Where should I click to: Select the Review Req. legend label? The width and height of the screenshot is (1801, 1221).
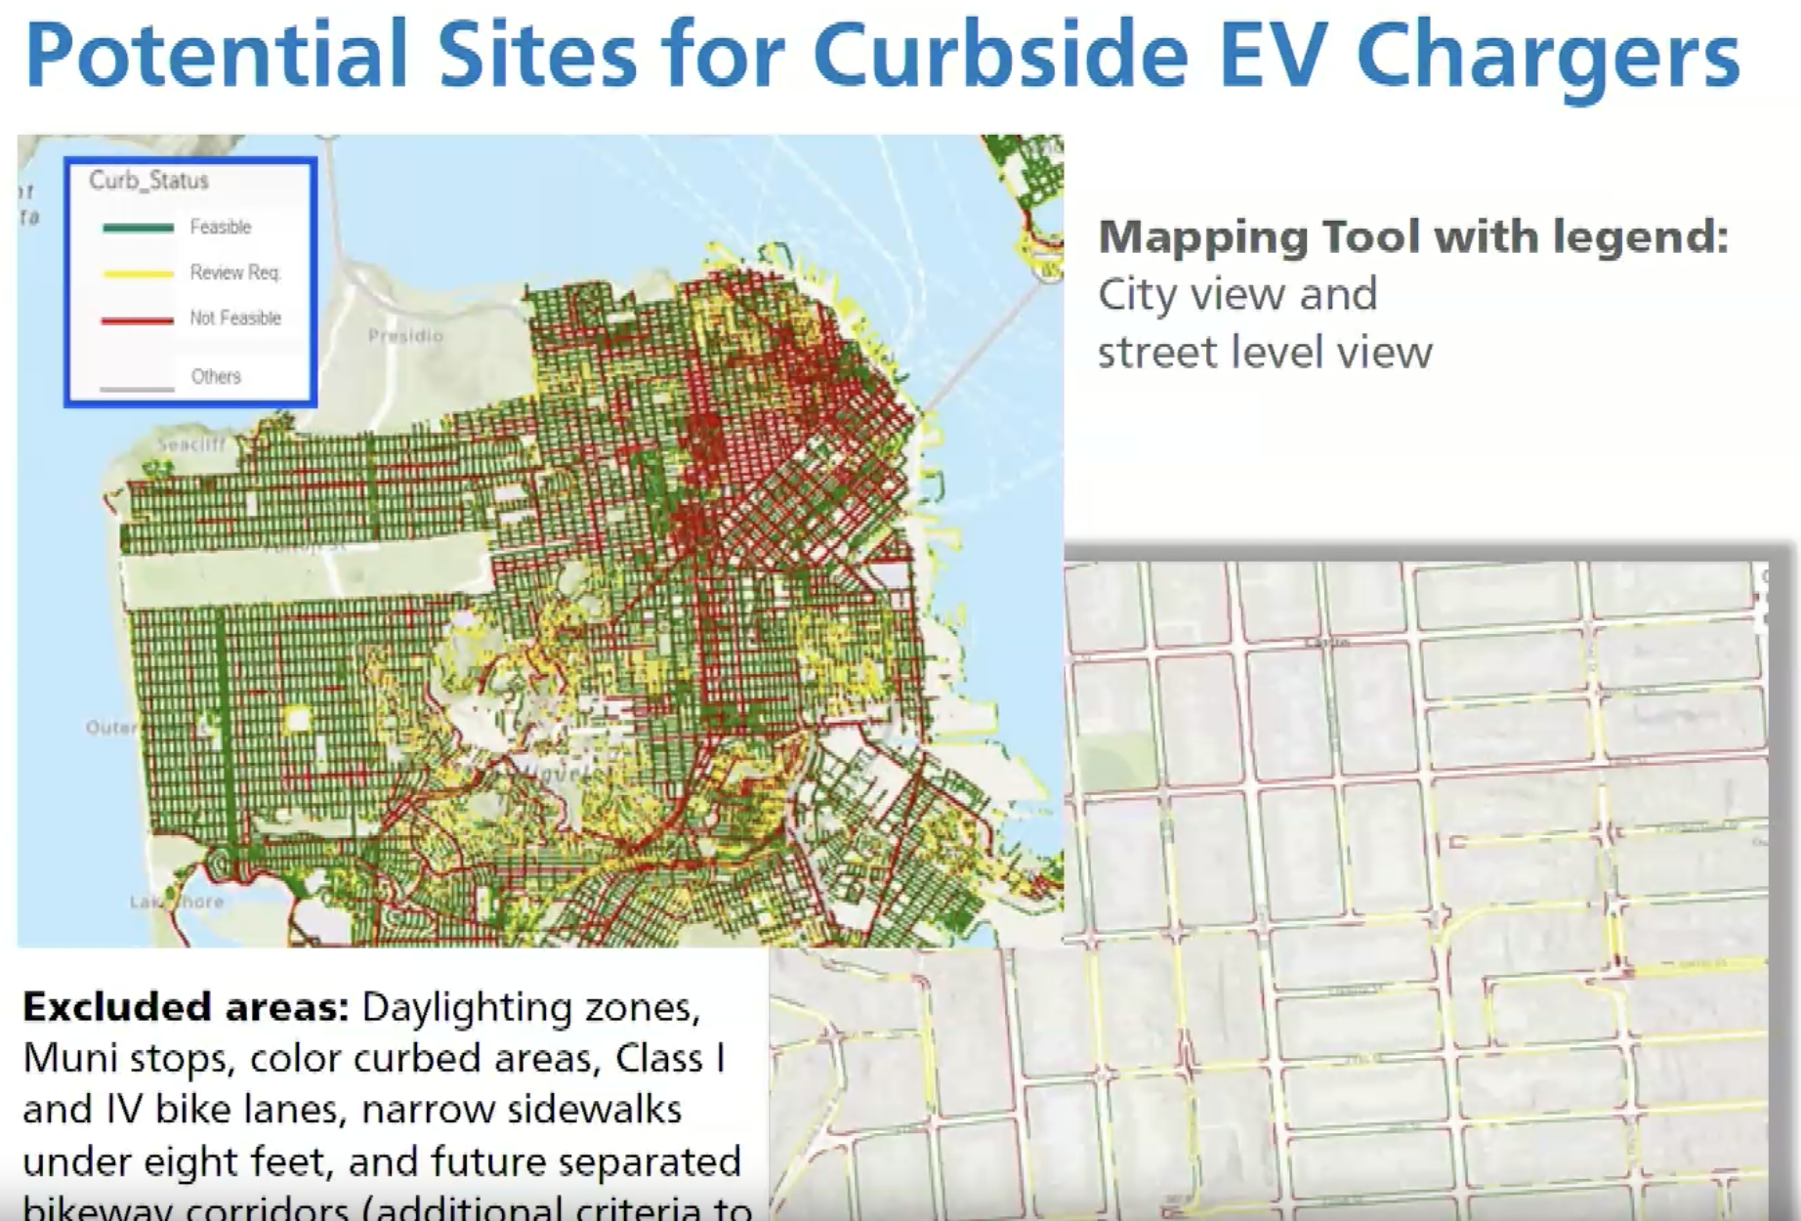(x=234, y=273)
